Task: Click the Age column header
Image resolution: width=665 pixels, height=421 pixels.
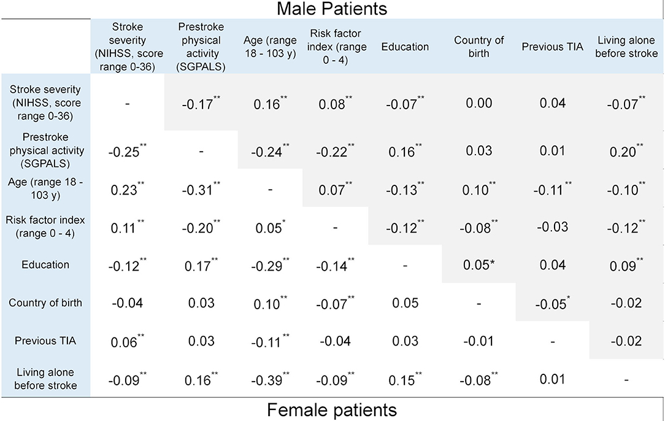Action: [270, 47]
